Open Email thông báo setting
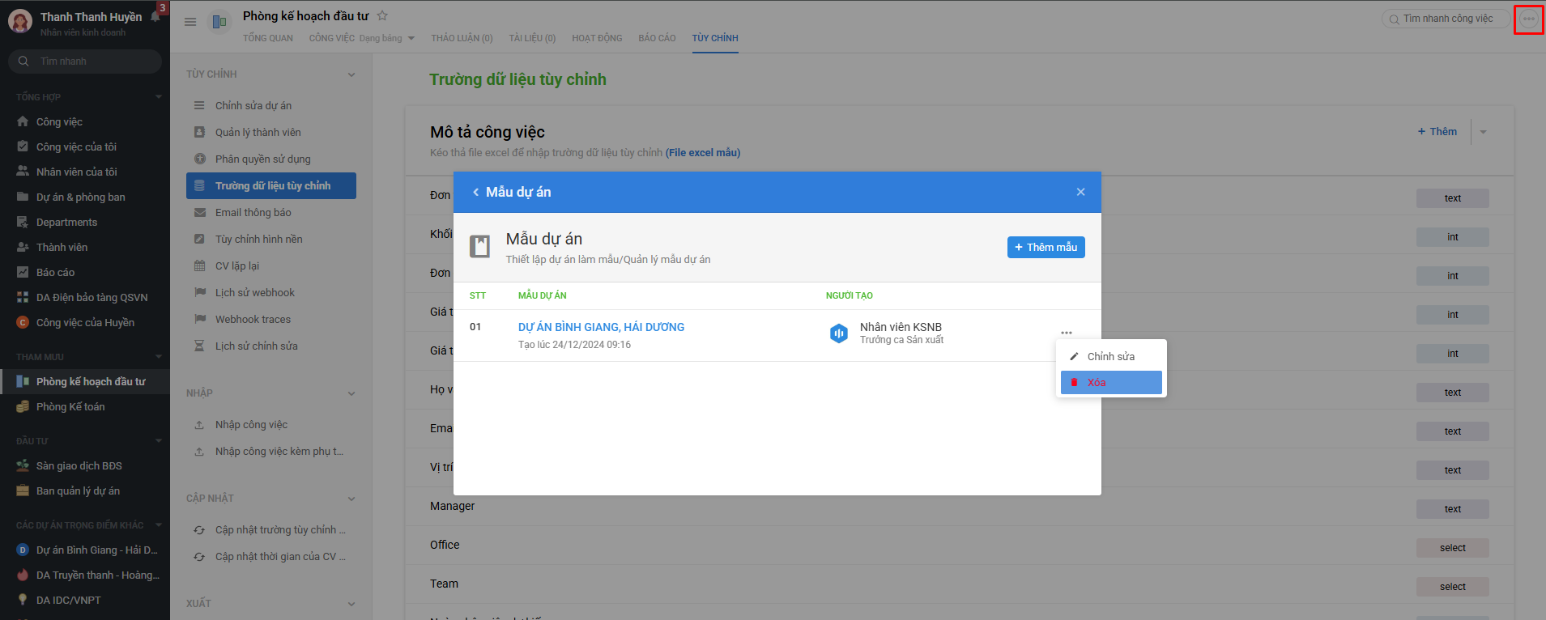The height and width of the screenshot is (620, 1546). coord(271,212)
